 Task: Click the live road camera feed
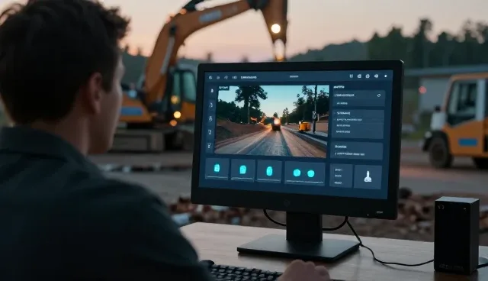click(x=271, y=121)
